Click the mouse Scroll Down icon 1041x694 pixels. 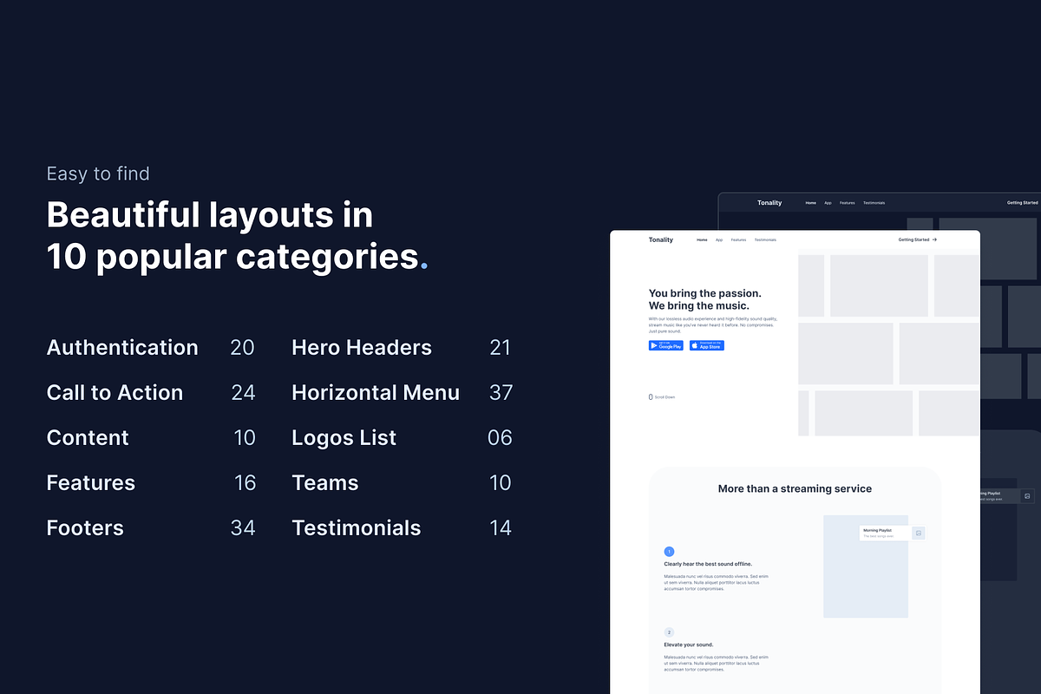pos(651,396)
